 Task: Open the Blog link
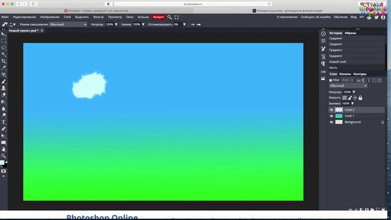point(353,17)
